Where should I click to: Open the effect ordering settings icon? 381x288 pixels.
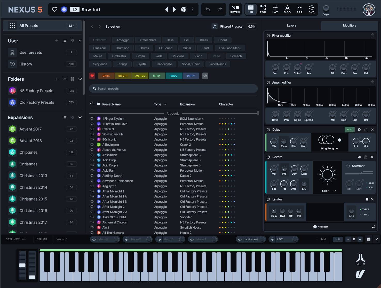point(374,227)
